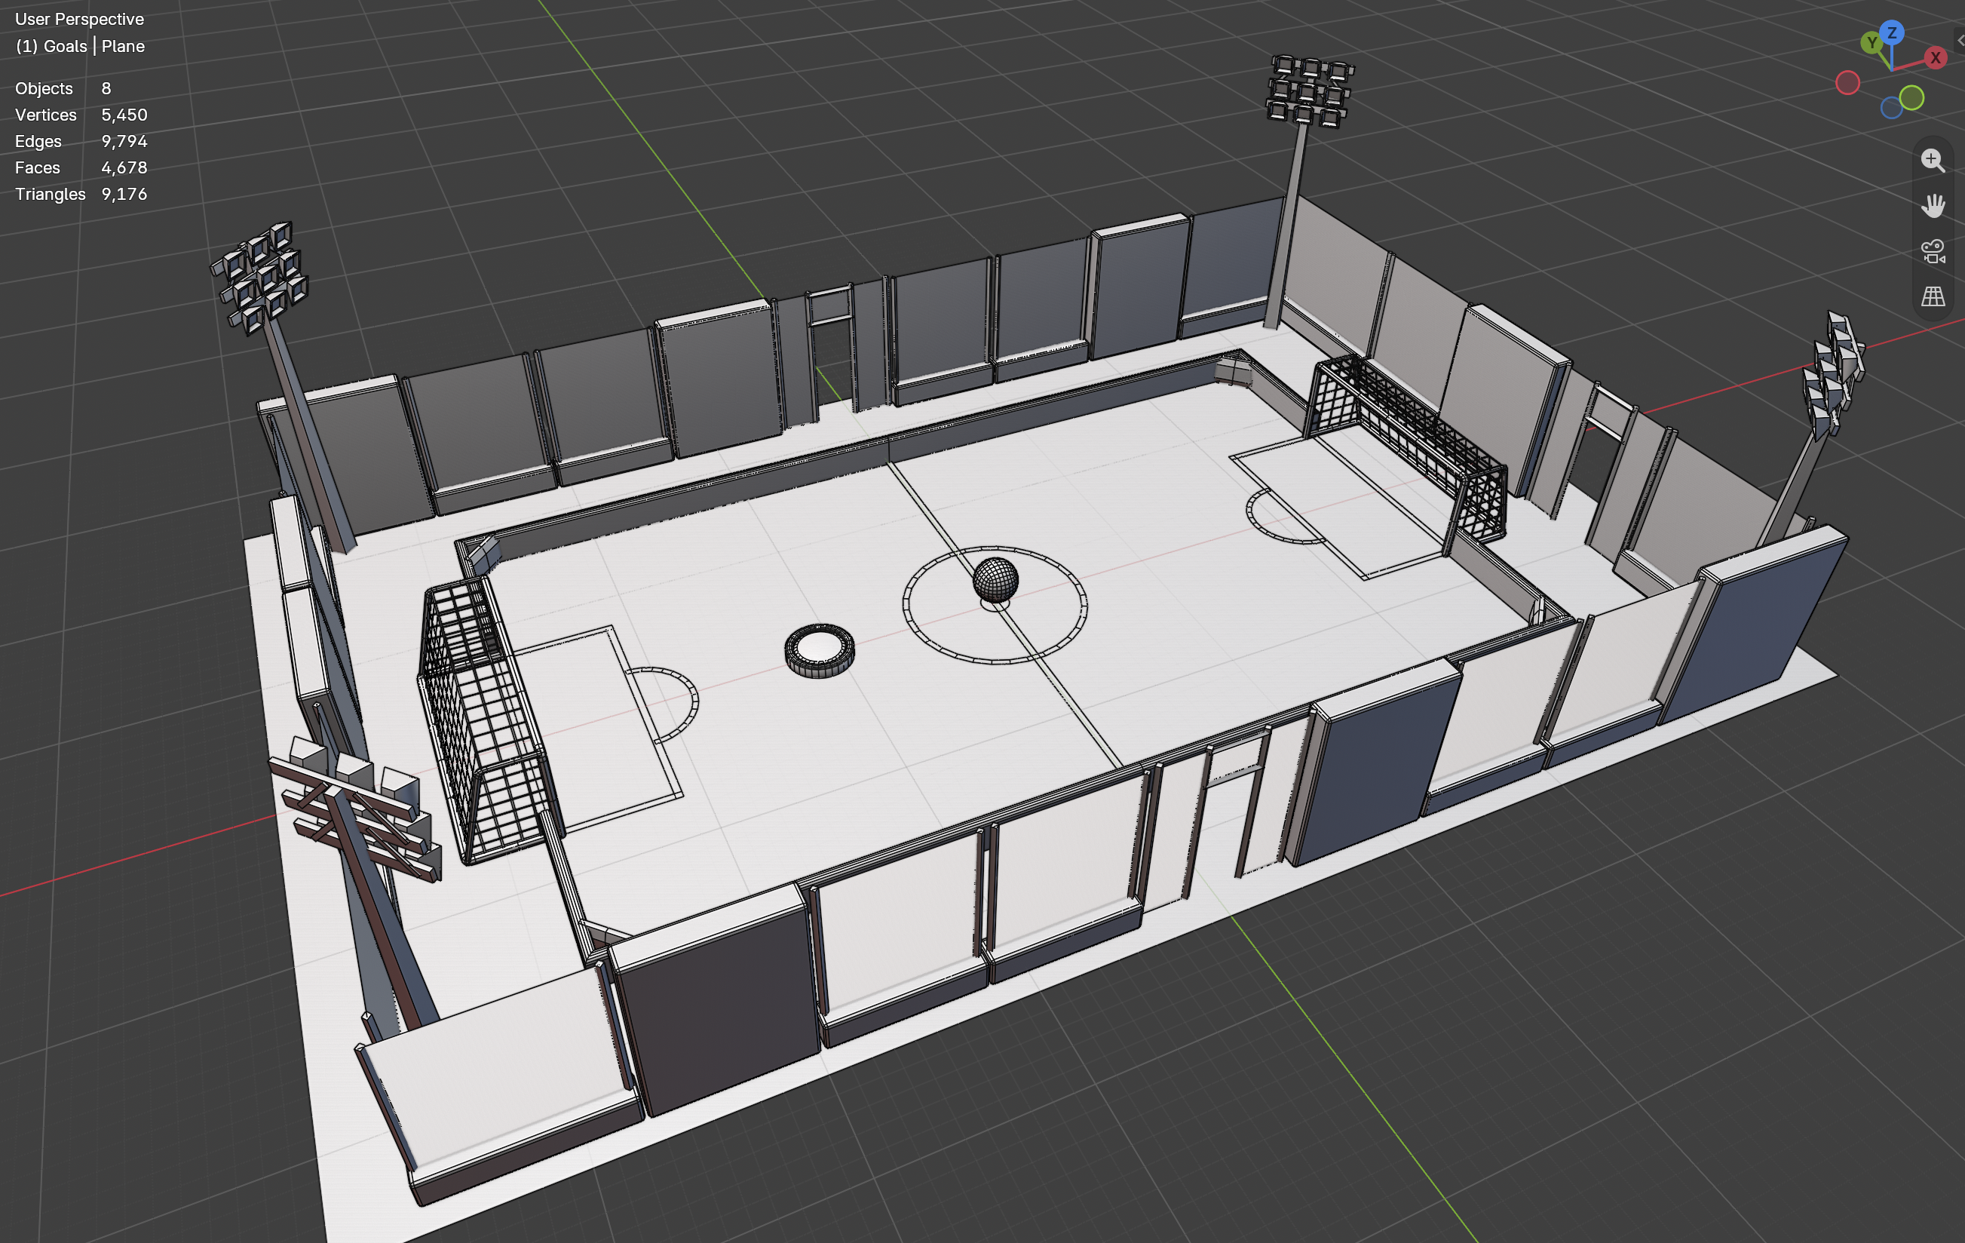1965x1243 pixels.
Task: Click the edges count "9,794"
Action: tap(124, 141)
